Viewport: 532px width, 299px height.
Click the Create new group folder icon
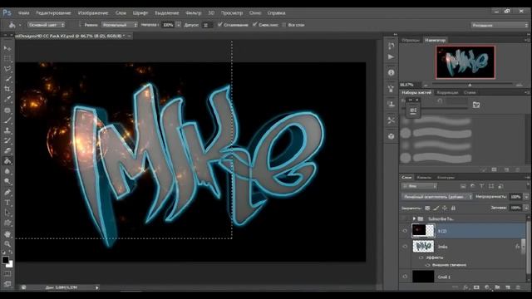pos(497,287)
